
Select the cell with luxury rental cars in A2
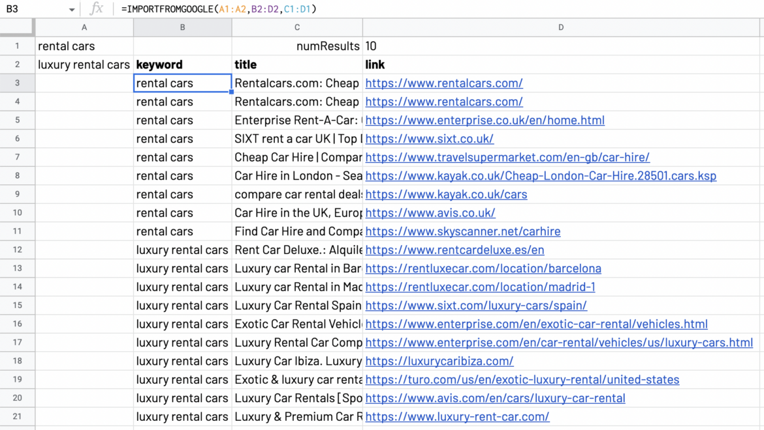click(x=84, y=64)
